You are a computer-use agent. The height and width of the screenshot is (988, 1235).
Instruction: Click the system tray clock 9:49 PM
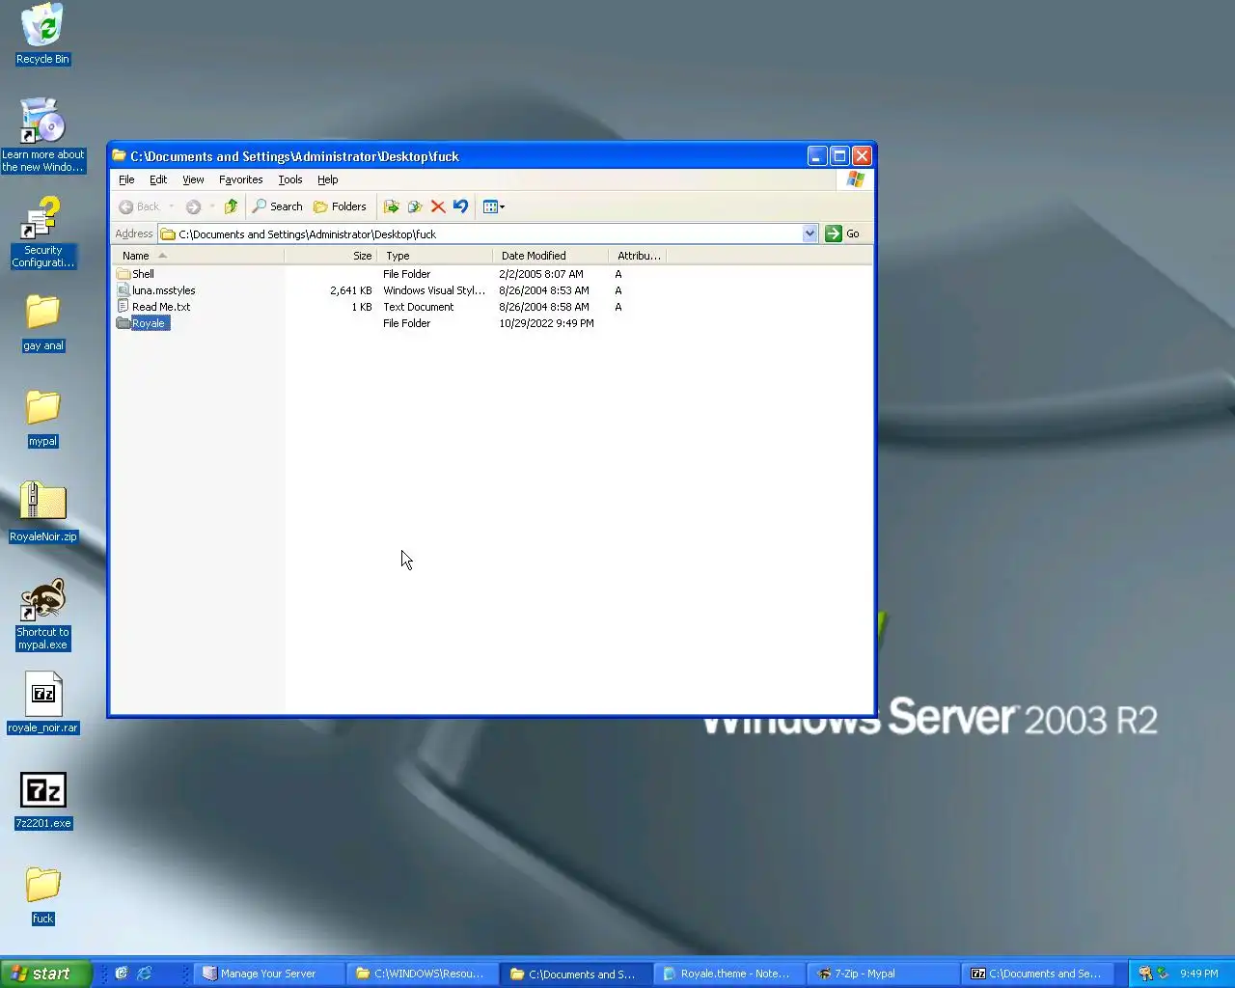point(1199,974)
